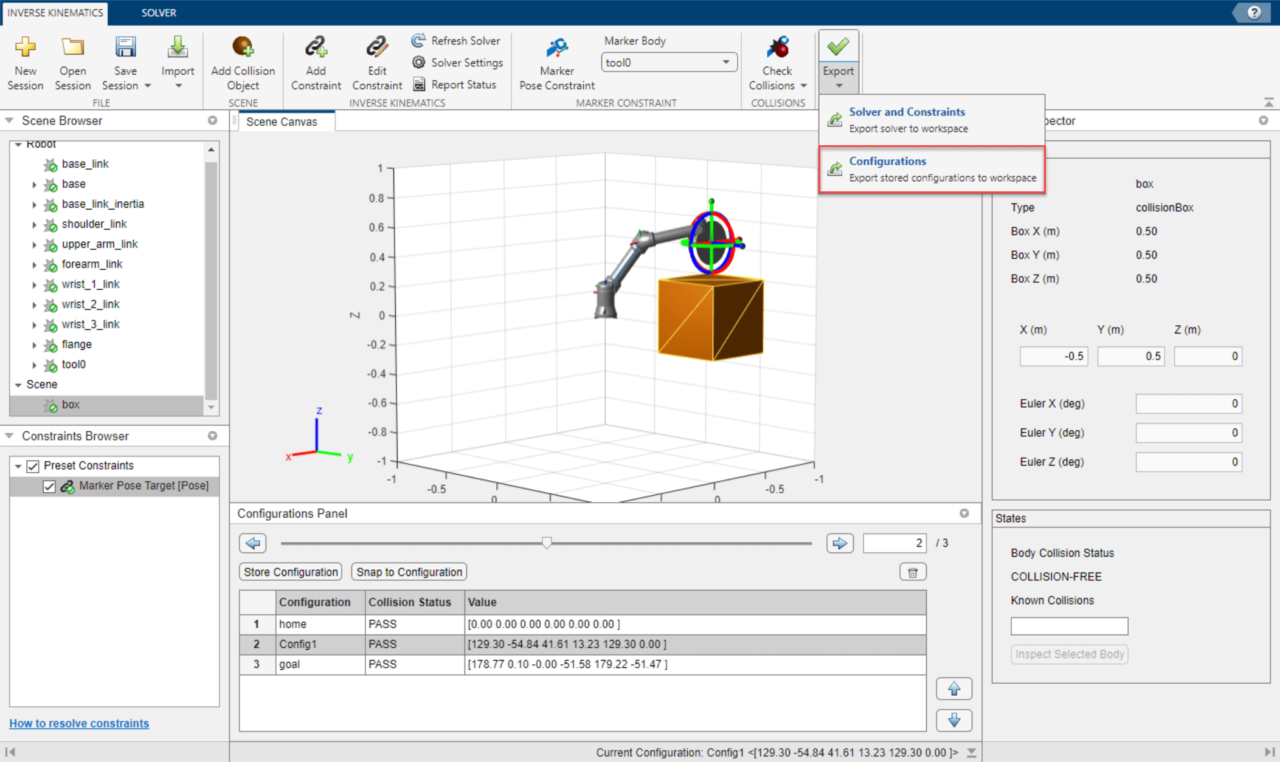This screenshot has width=1280, height=762.
Task: Click the Report Status icon
Action: pos(418,84)
